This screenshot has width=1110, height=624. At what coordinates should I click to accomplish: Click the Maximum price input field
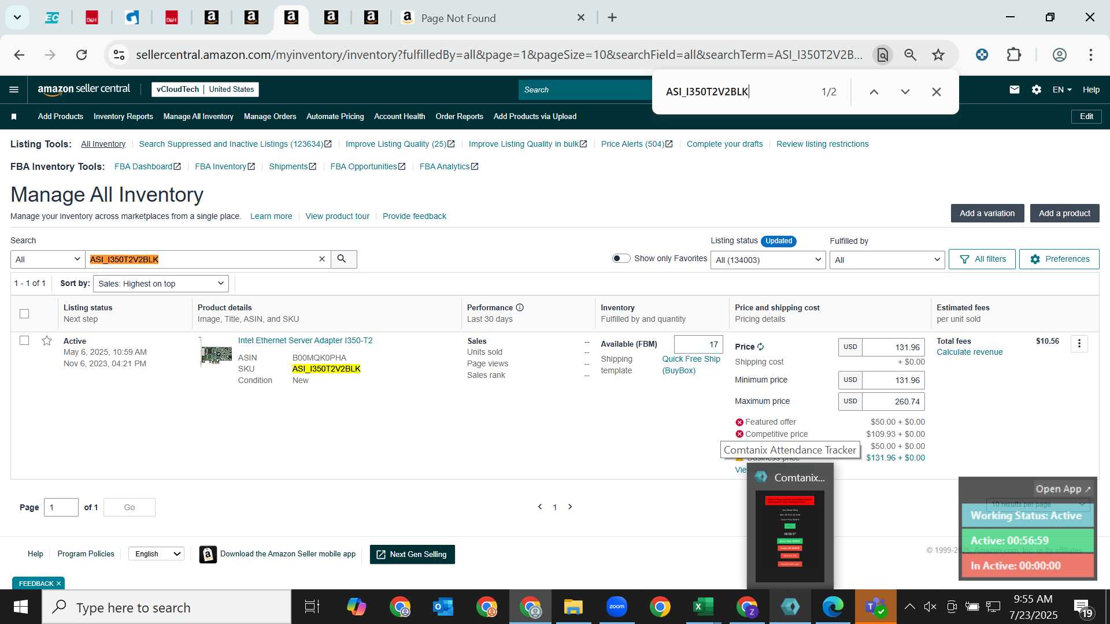click(x=893, y=402)
